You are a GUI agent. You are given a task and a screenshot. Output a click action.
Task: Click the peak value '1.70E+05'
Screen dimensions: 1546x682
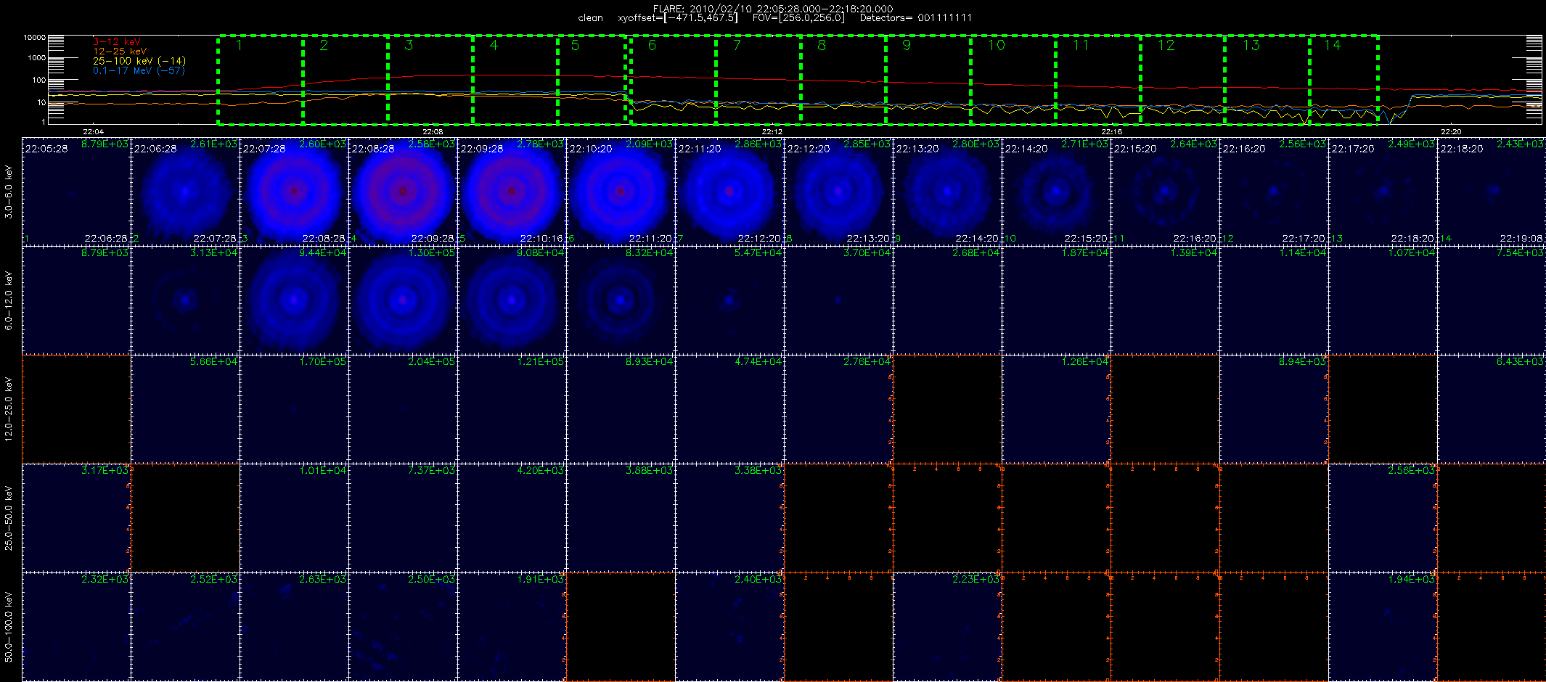click(323, 361)
